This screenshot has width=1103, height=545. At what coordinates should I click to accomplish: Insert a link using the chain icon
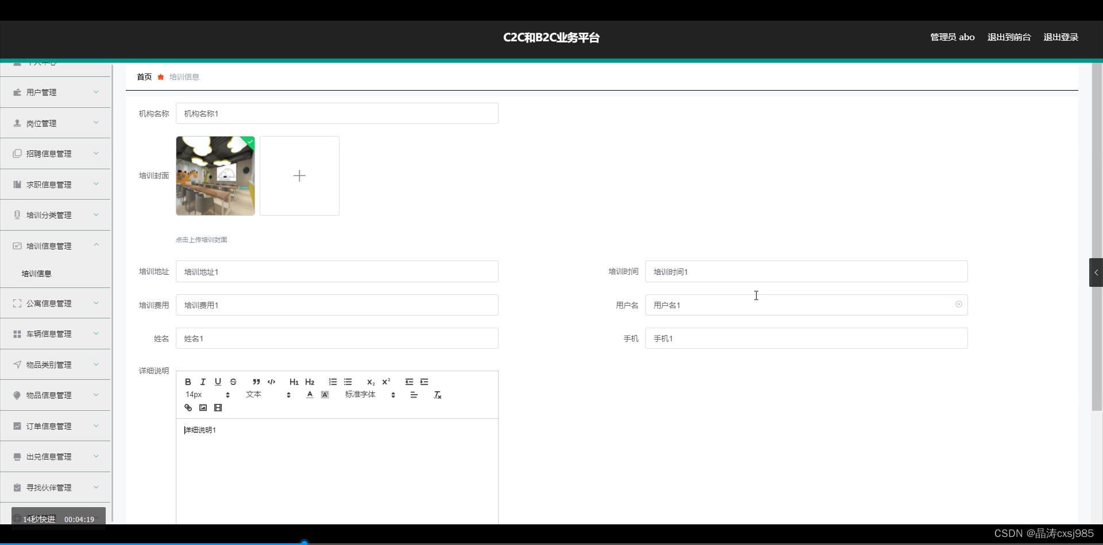click(x=188, y=407)
